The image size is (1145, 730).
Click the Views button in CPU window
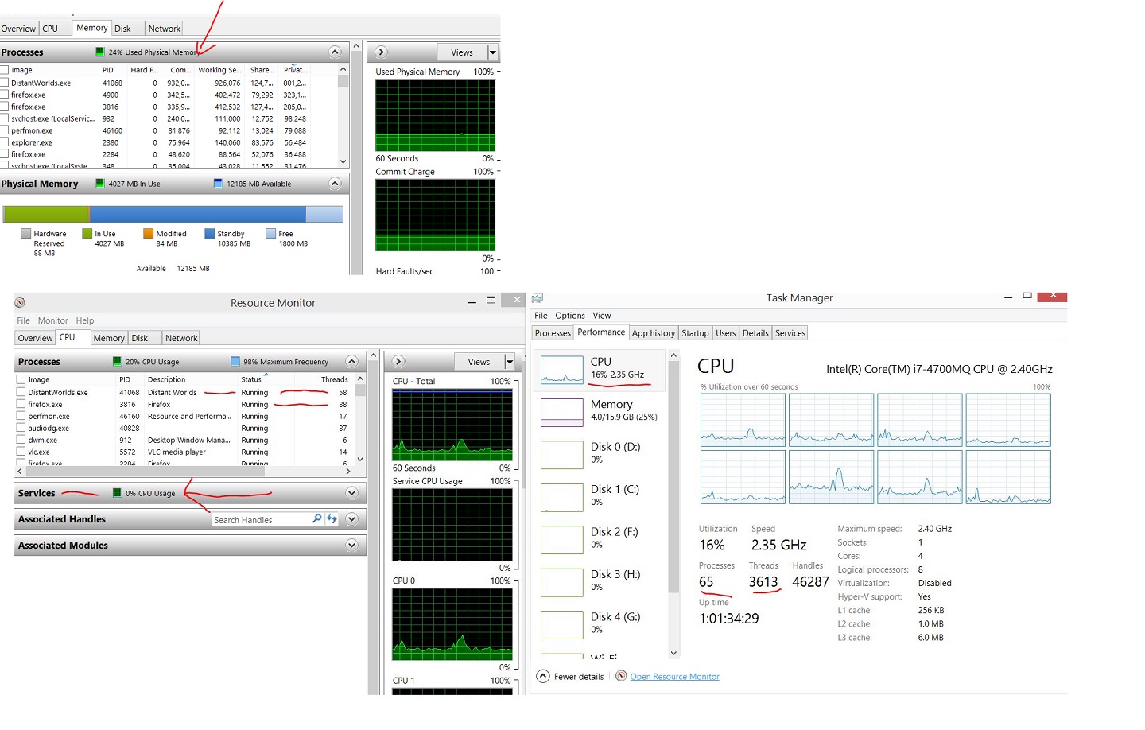(479, 362)
